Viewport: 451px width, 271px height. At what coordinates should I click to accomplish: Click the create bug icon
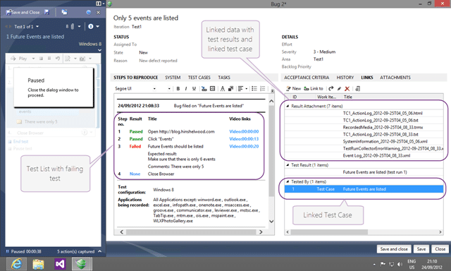[68, 59]
